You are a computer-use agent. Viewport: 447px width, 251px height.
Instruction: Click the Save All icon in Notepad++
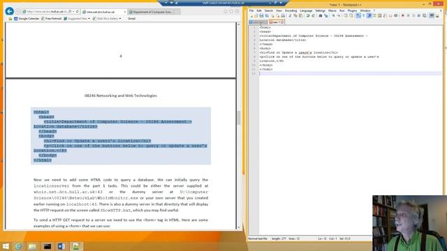click(267, 15)
